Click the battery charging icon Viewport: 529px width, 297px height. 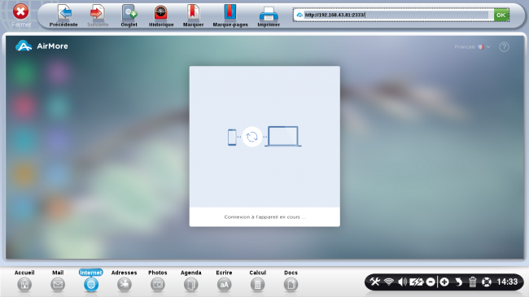pos(417,282)
